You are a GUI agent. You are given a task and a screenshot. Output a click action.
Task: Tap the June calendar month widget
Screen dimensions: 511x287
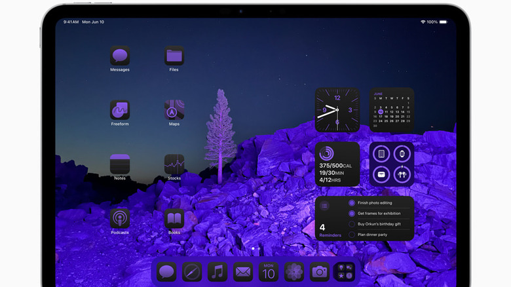pos(391,110)
